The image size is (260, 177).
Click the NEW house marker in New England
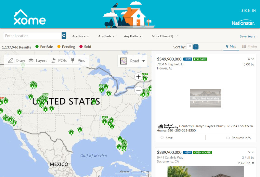(x=145, y=78)
